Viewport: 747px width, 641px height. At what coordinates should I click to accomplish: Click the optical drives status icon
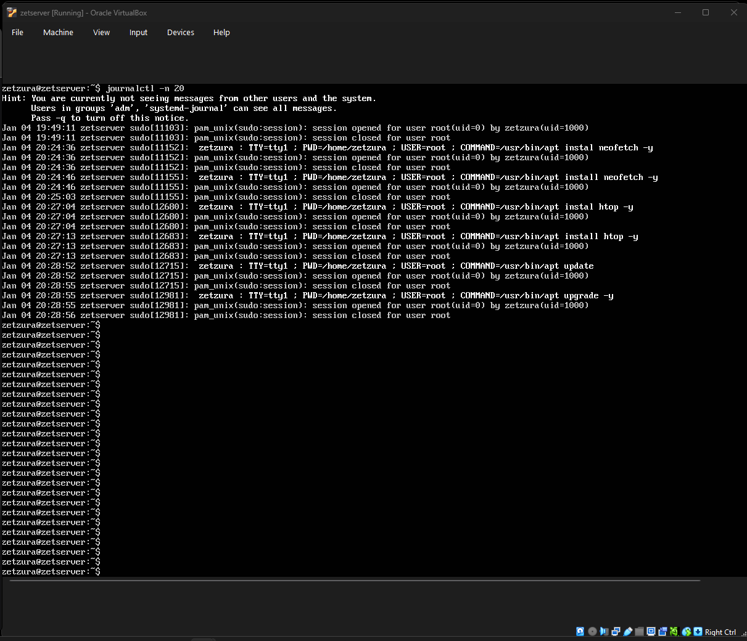click(592, 631)
